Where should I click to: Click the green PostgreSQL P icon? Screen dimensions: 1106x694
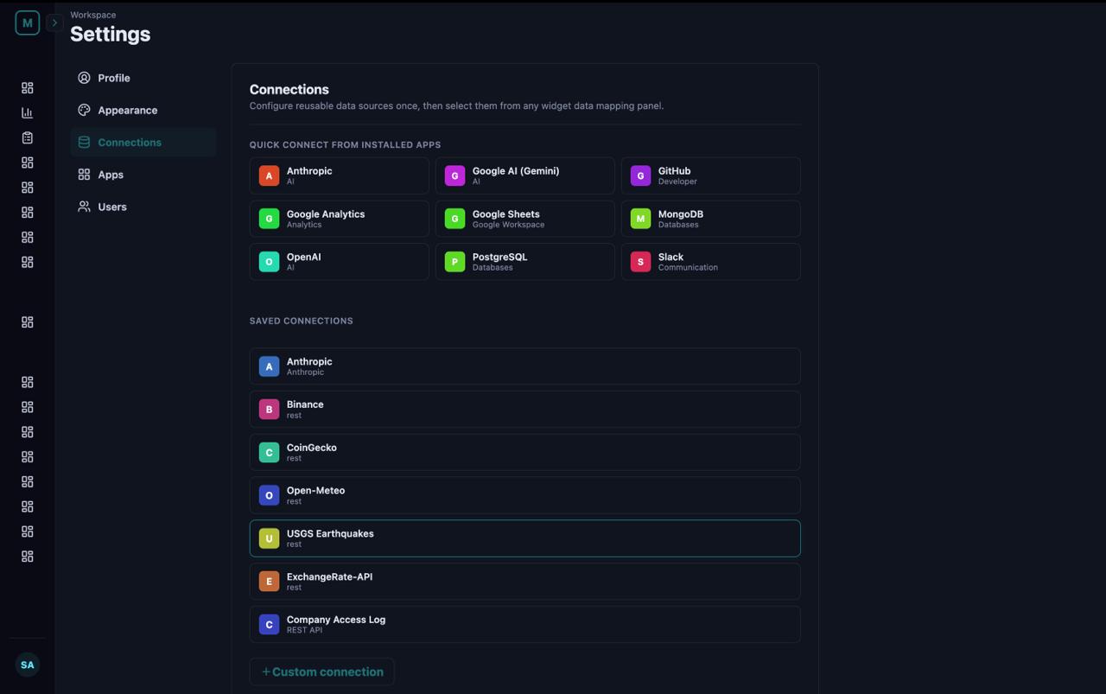tap(454, 262)
